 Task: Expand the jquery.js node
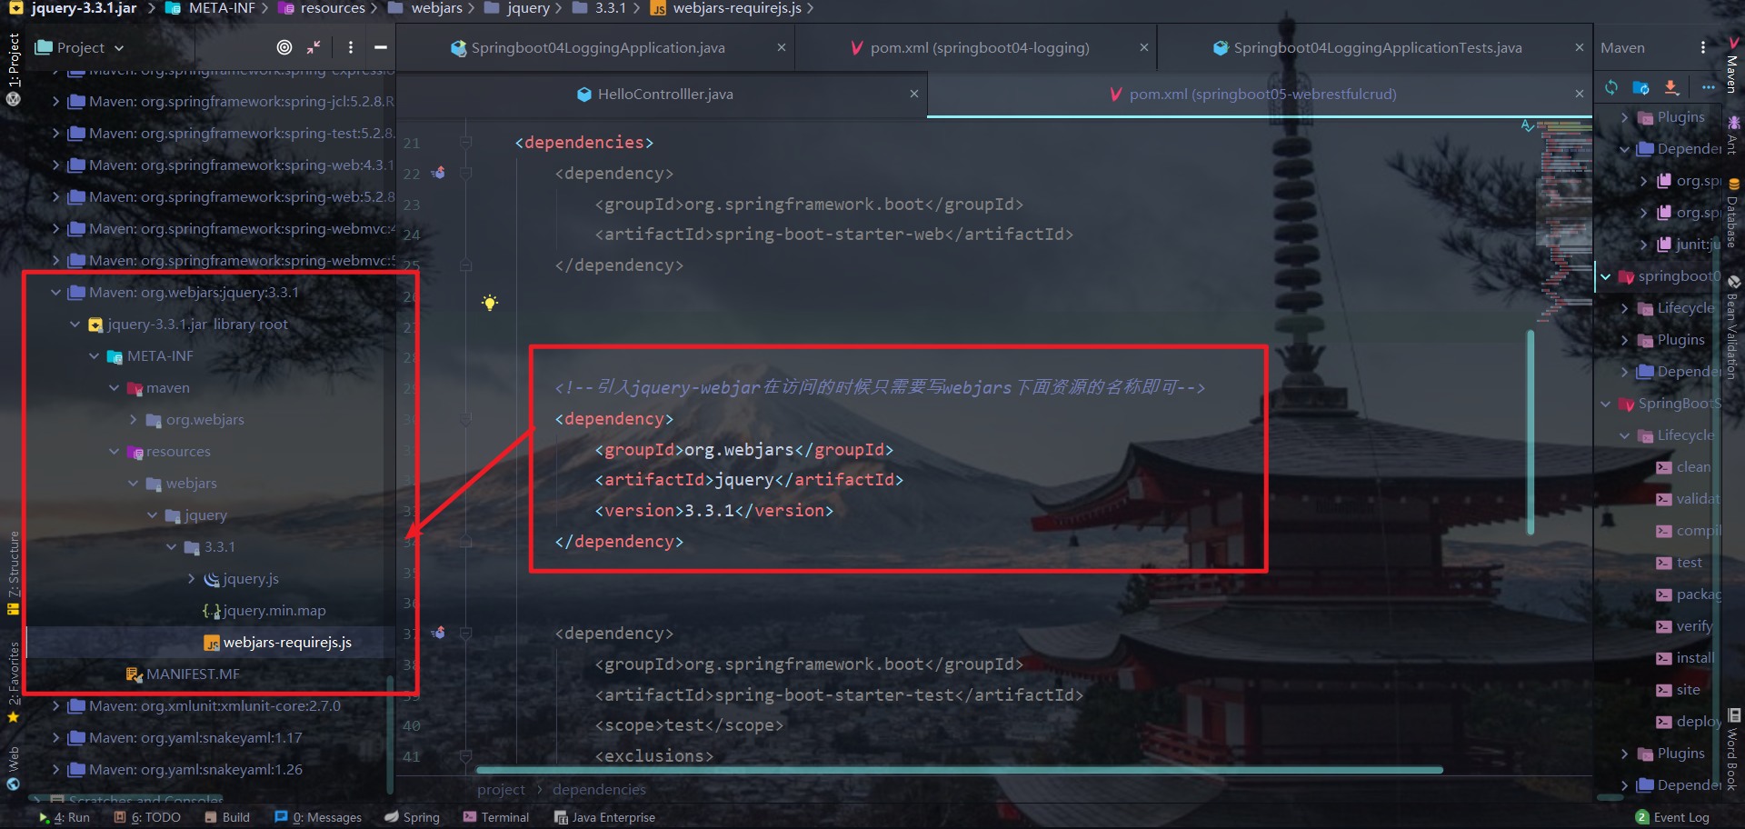pos(192,579)
